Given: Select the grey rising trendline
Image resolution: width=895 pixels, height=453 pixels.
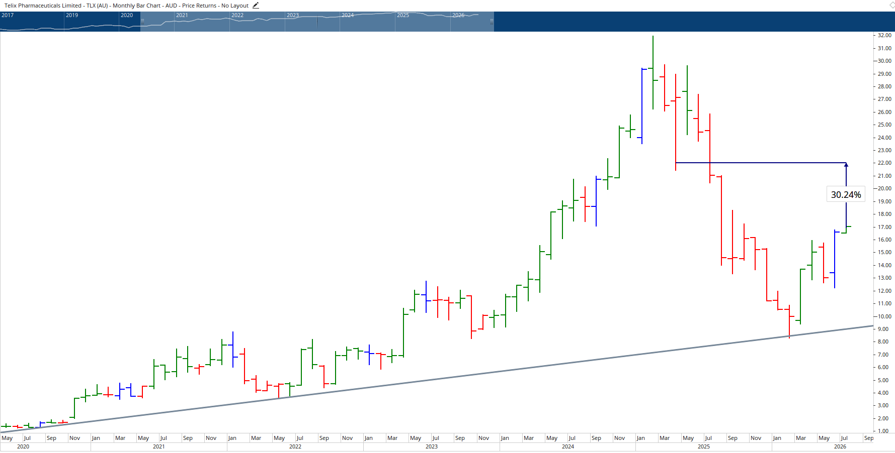Looking at the screenshot, I should click(x=437, y=379).
